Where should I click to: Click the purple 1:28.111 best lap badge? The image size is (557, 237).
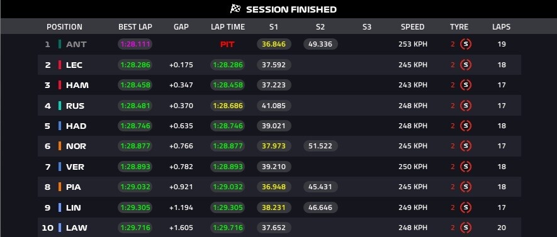[x=135, y=45]
